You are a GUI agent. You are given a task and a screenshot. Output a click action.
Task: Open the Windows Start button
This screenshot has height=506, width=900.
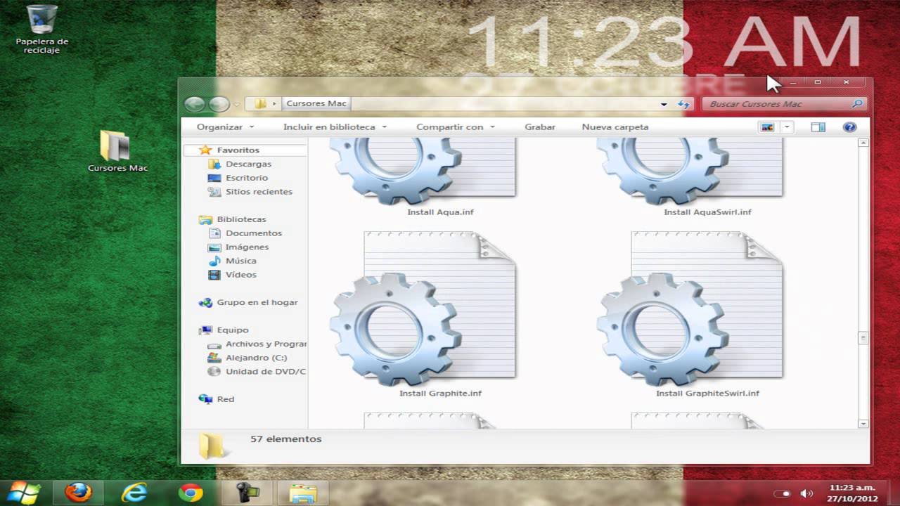pyautogui.click(x=25, y=492)
